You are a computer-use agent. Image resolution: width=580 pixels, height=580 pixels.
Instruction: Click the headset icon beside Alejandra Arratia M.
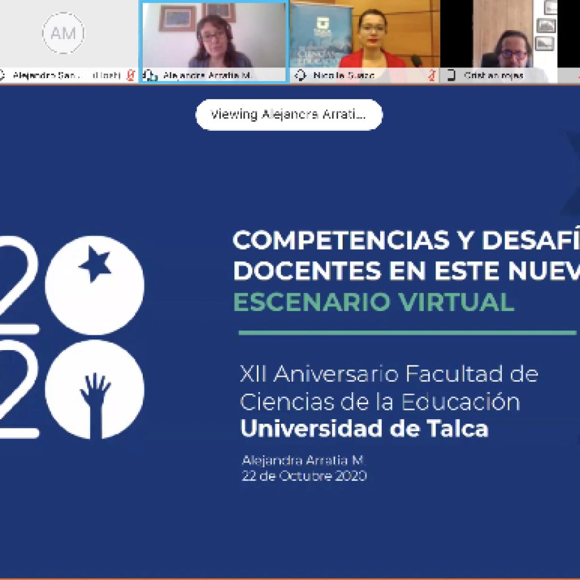click(150, 76)
